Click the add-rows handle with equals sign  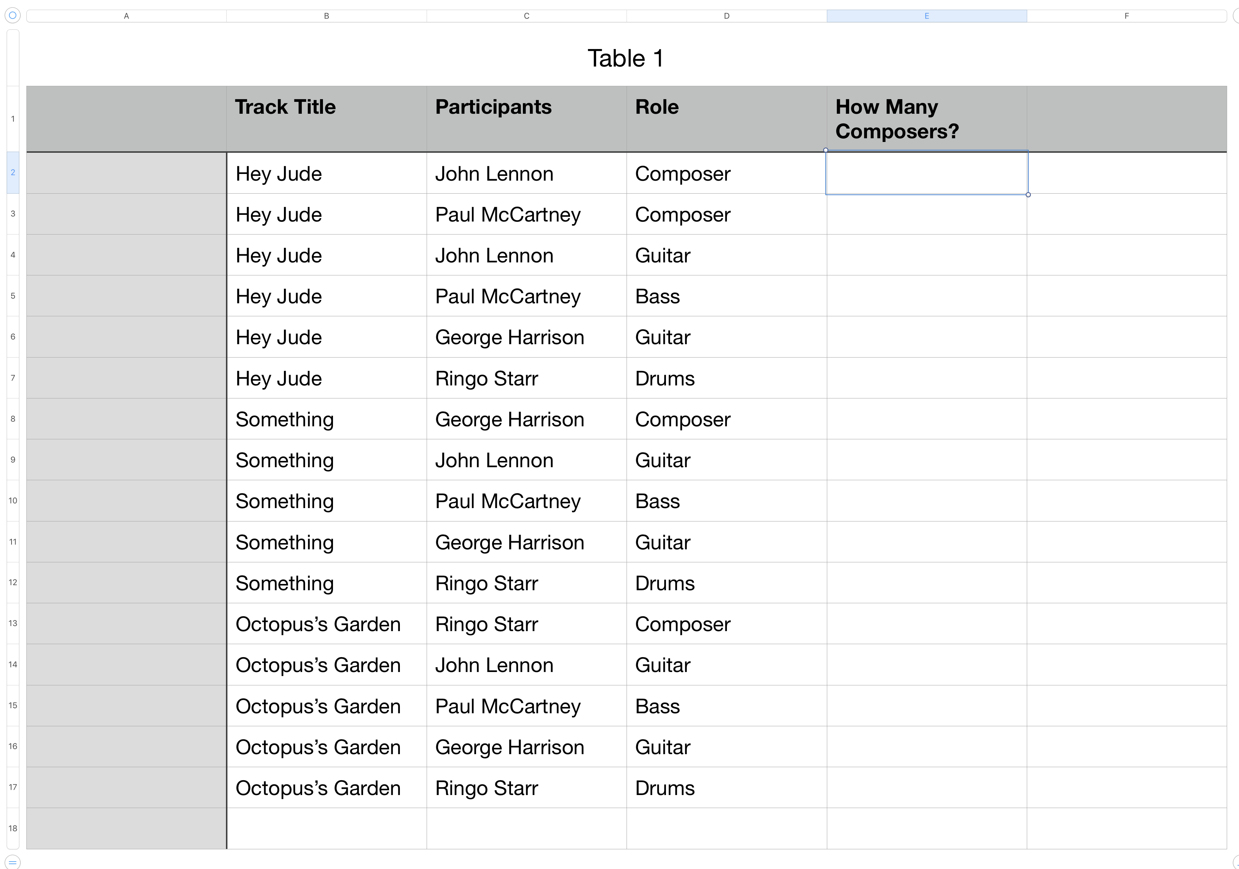[x=12, y=862]
